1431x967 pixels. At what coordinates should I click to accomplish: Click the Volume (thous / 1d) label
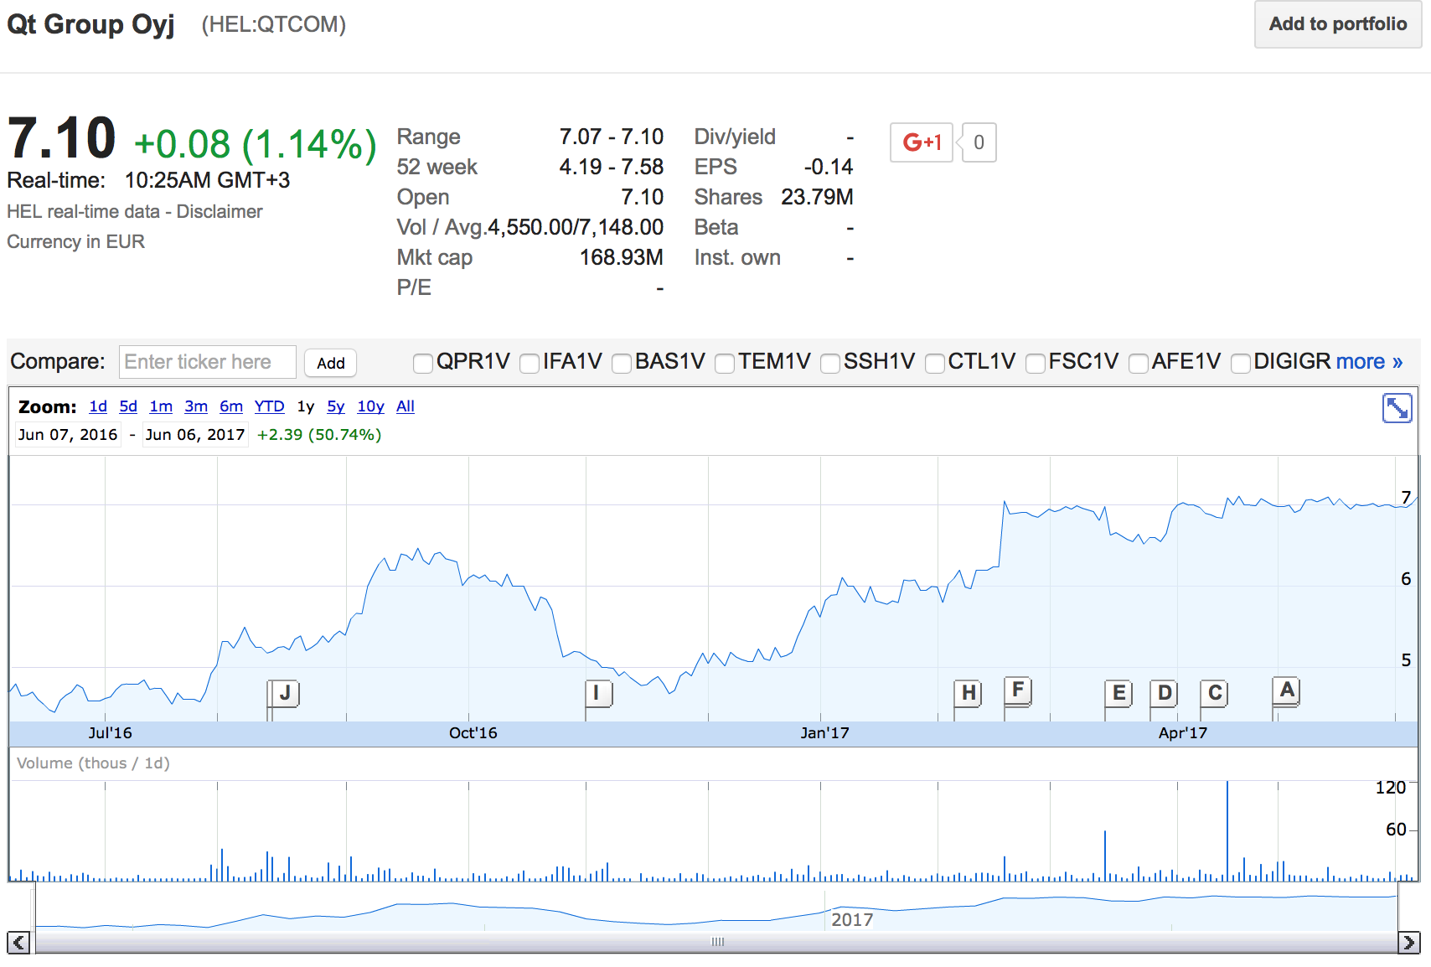(93, 763)
